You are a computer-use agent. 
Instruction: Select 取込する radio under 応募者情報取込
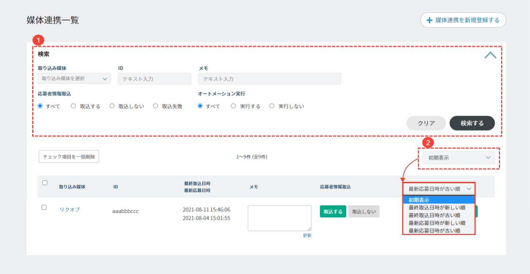73,106
